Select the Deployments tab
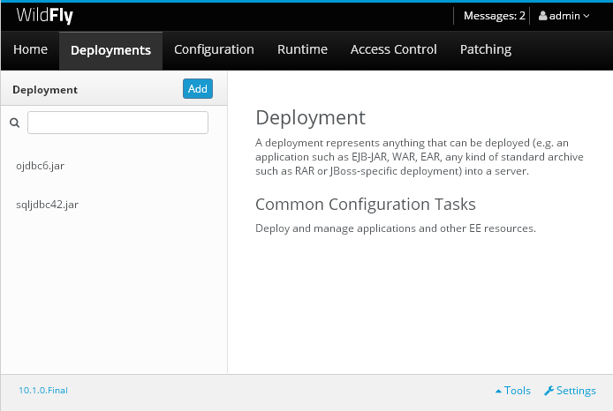This screenshot has width=613, height=411. pyautogui.click(x=110, y=50)
